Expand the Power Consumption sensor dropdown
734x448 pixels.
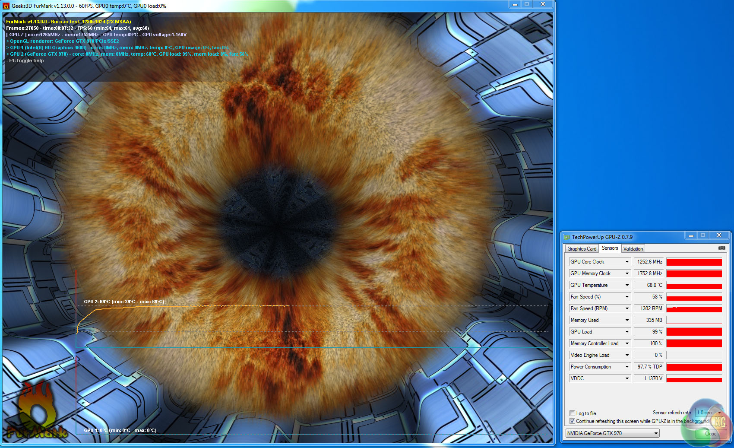(627, 367)
